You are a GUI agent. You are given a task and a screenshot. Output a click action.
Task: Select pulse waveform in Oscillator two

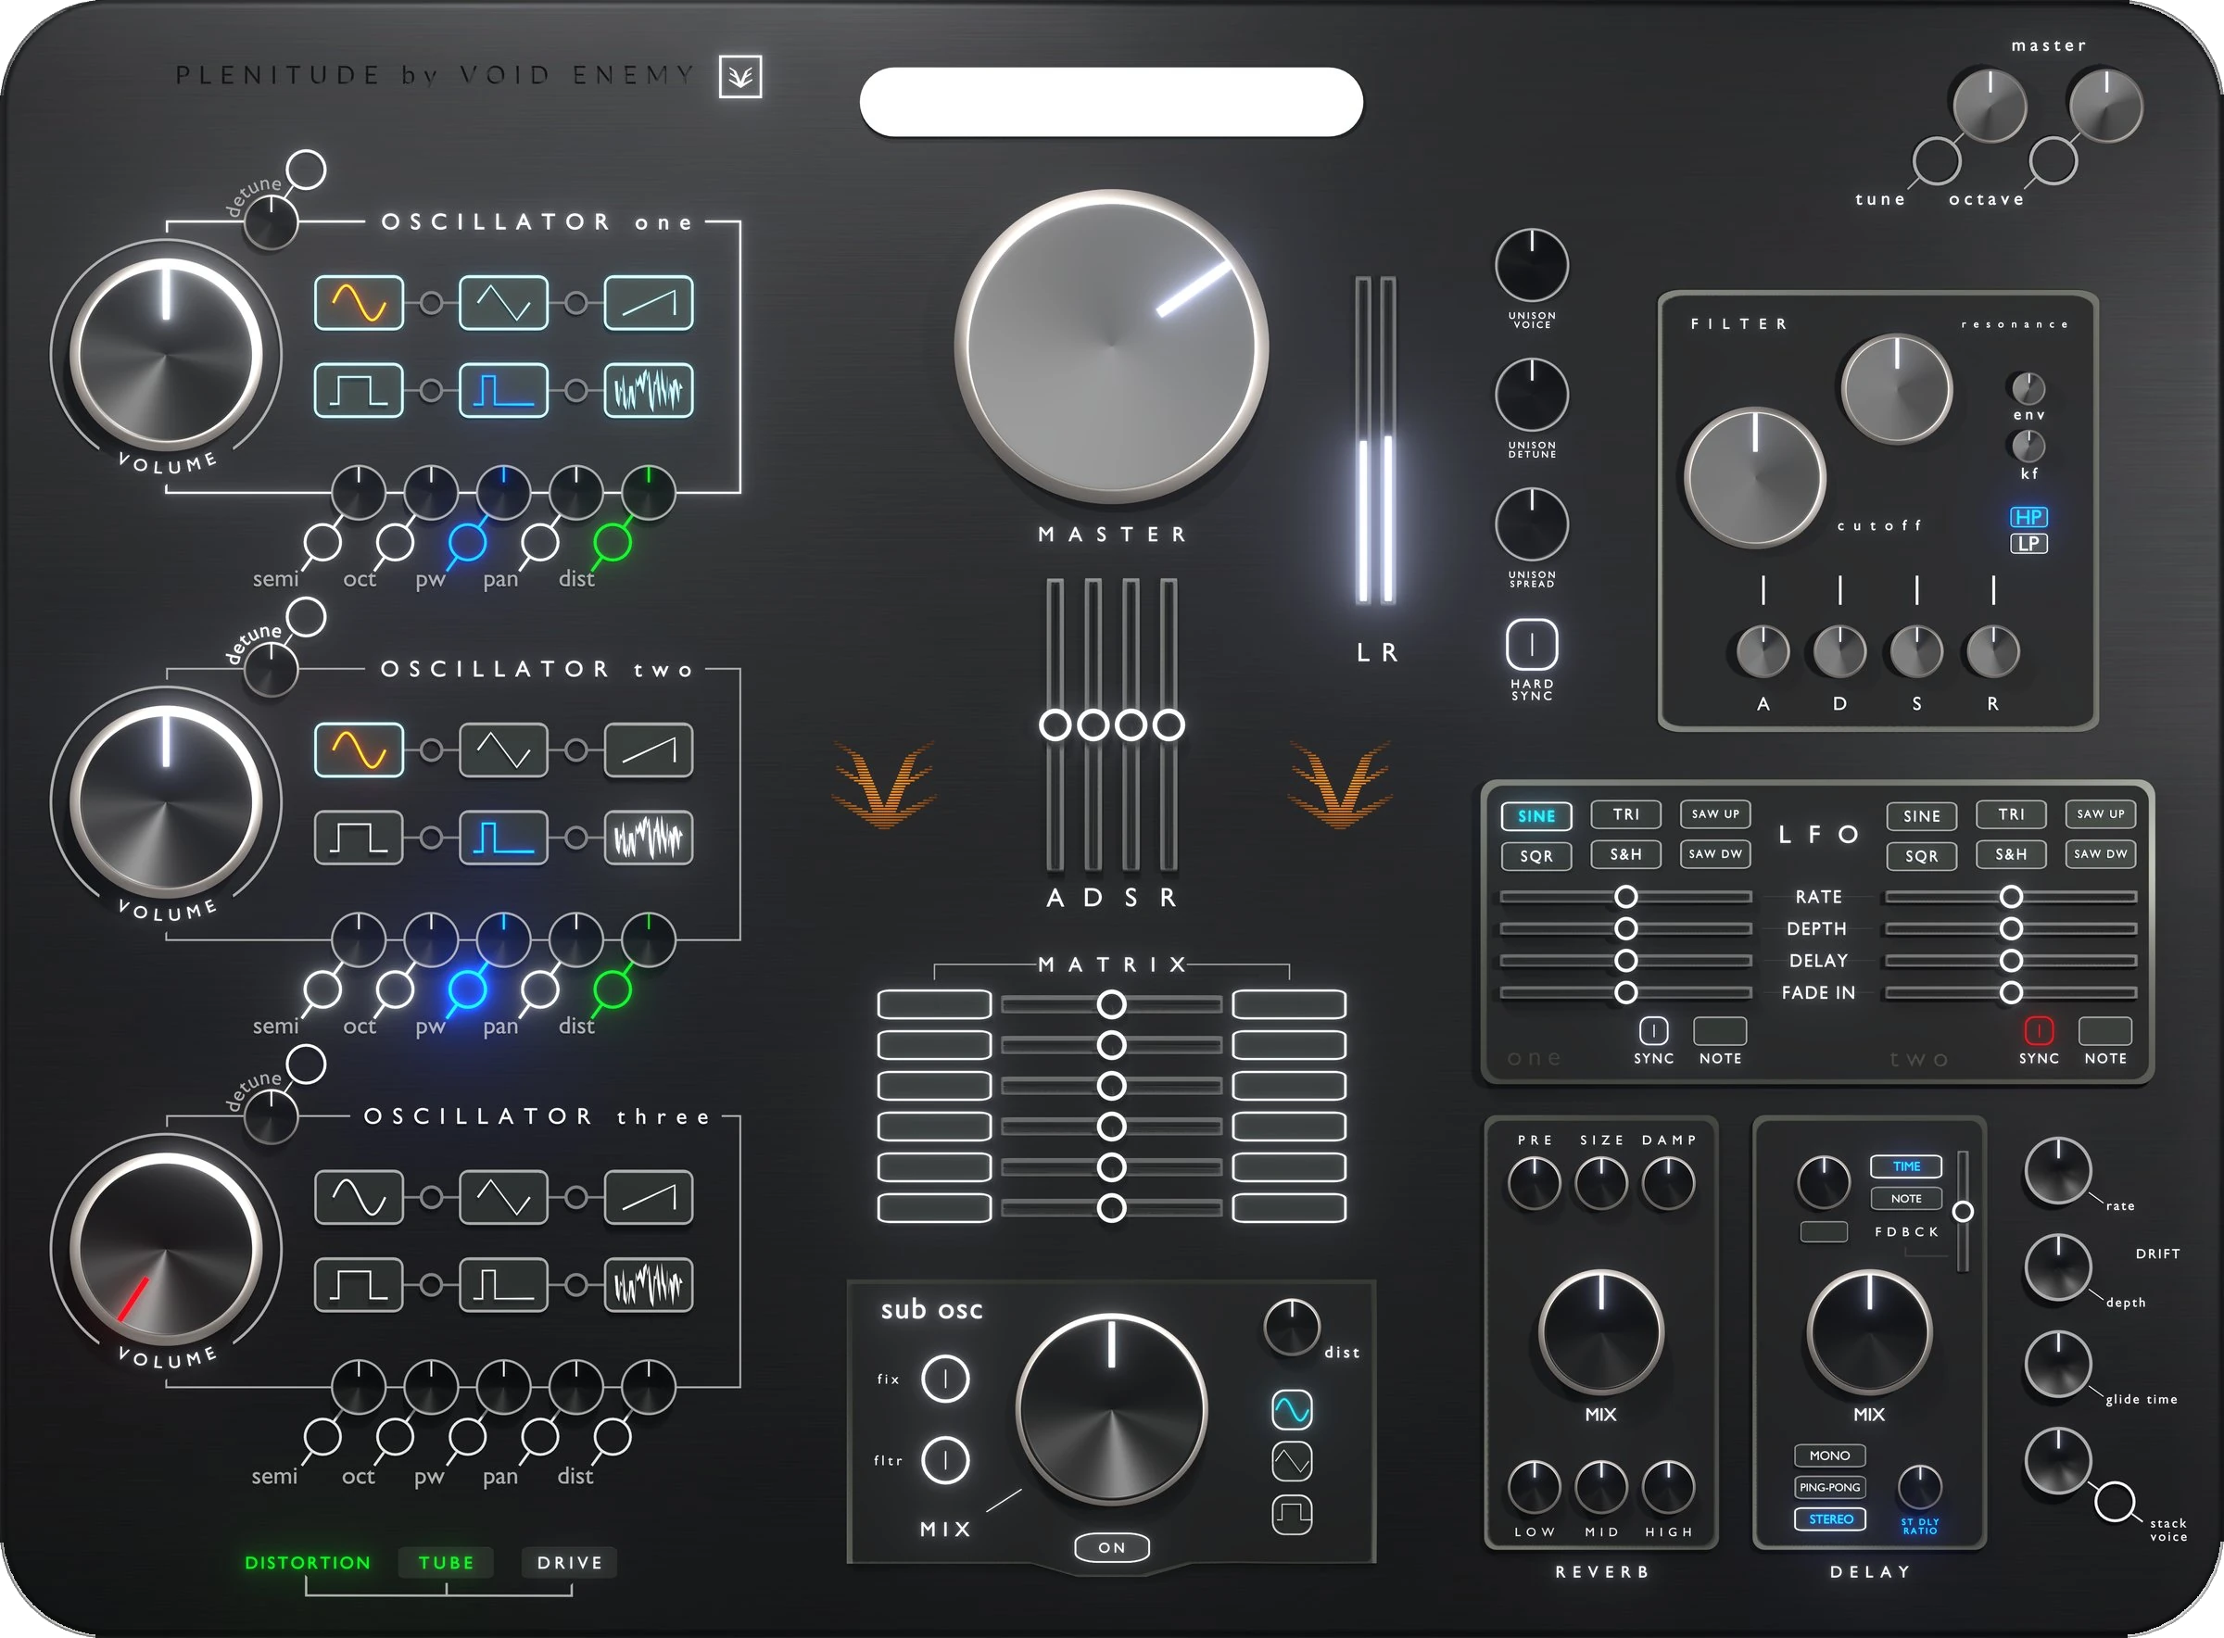(x=504, y=838)
